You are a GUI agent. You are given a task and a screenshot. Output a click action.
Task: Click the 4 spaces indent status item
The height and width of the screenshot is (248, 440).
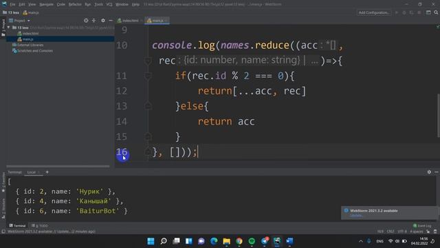pyautogui.click(x=417, y=231)
